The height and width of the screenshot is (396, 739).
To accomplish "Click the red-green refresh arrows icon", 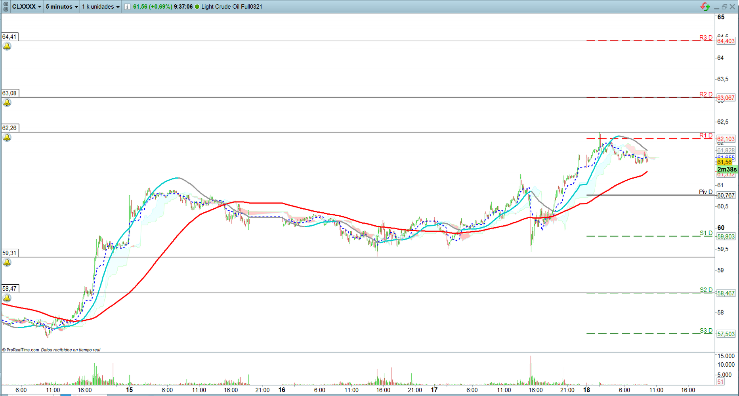I will tap(705, 7).
